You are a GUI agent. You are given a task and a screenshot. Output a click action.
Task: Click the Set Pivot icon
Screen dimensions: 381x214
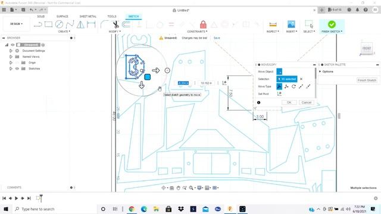[279, 94]
